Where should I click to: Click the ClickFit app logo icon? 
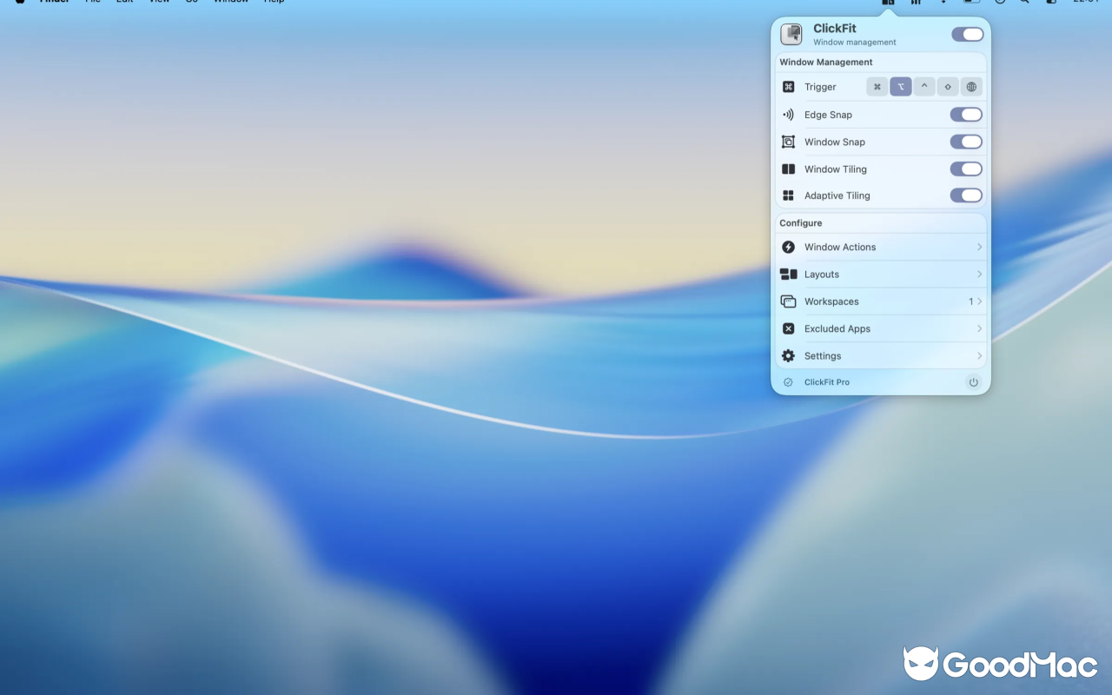(791, 35)
